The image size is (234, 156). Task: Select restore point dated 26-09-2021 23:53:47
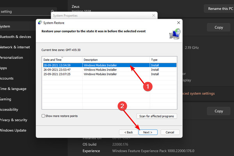(x=110, y=70)
